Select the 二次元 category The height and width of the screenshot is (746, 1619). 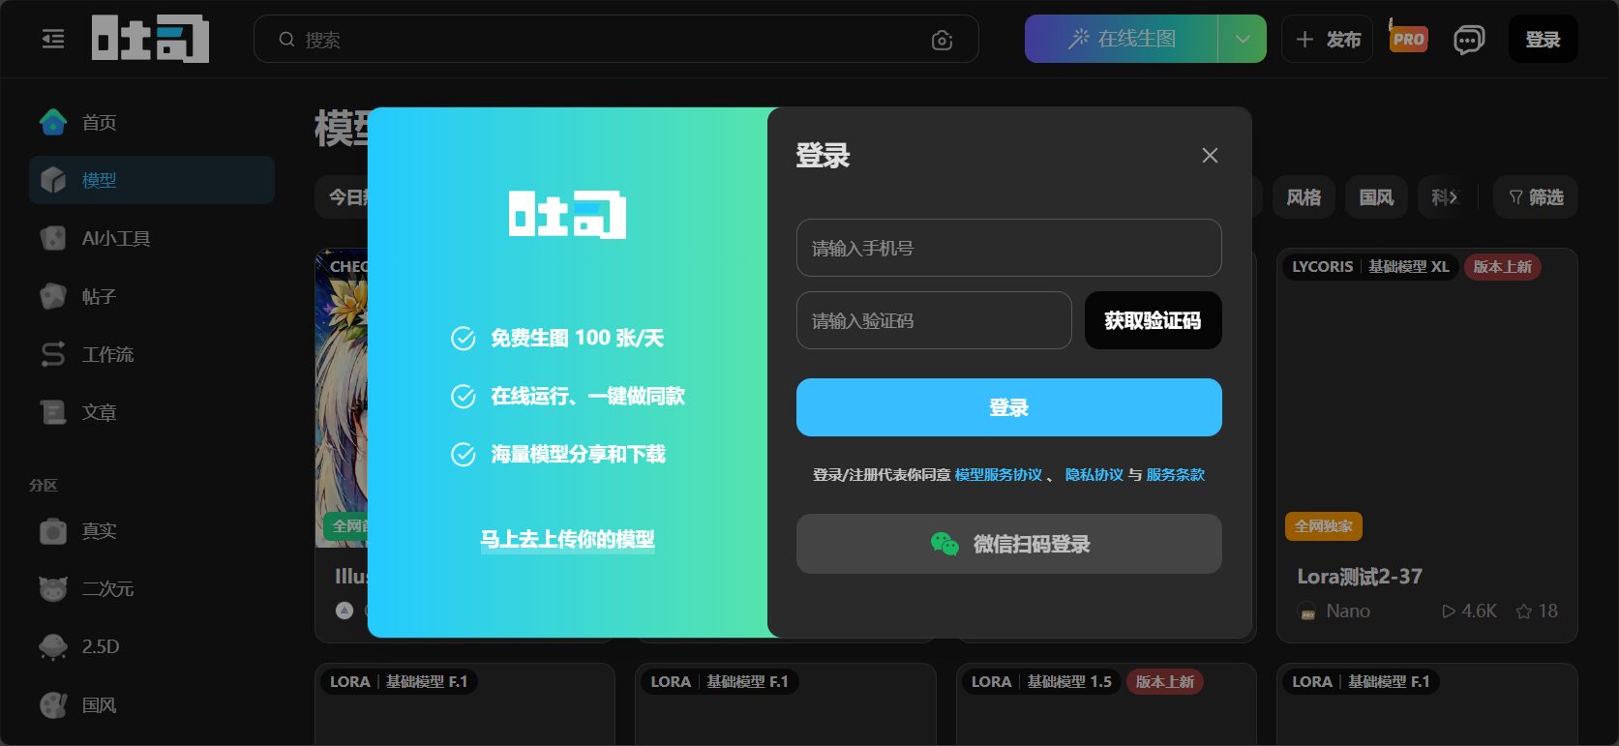tap(152, 588)
